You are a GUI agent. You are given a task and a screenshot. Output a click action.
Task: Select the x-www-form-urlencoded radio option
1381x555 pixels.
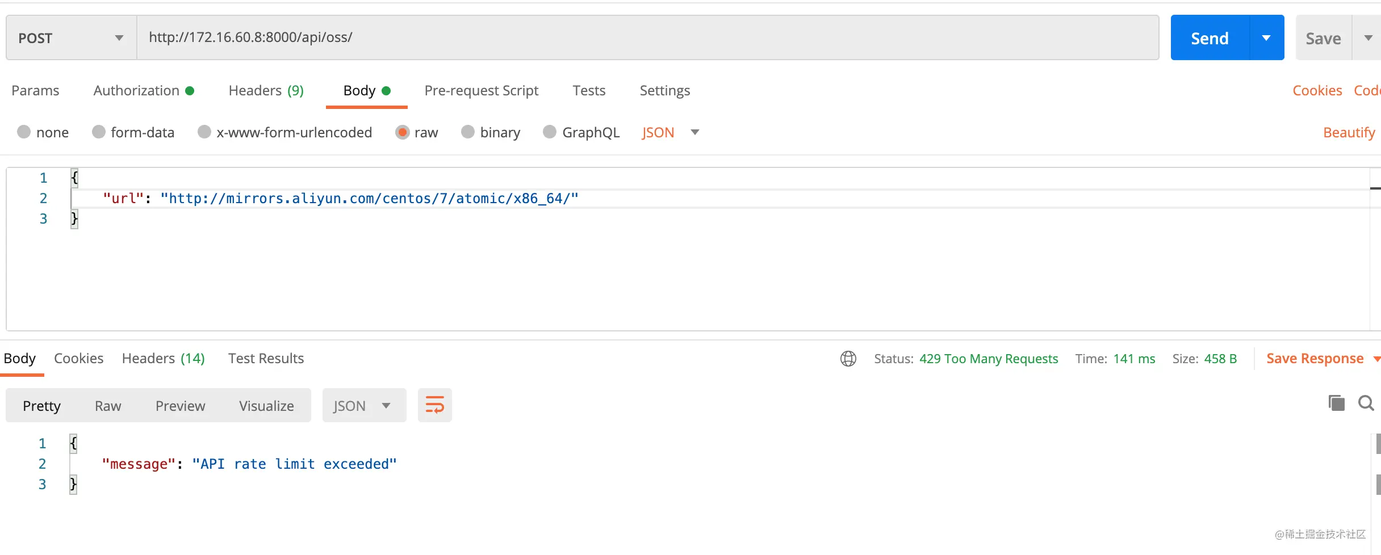[204, 132]
